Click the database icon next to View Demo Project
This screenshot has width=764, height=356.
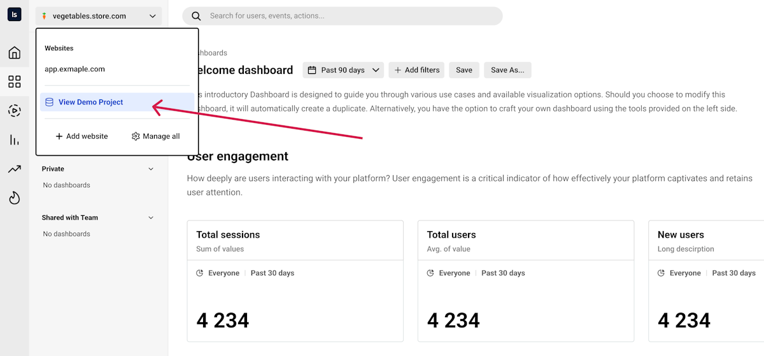coord(50,102)
